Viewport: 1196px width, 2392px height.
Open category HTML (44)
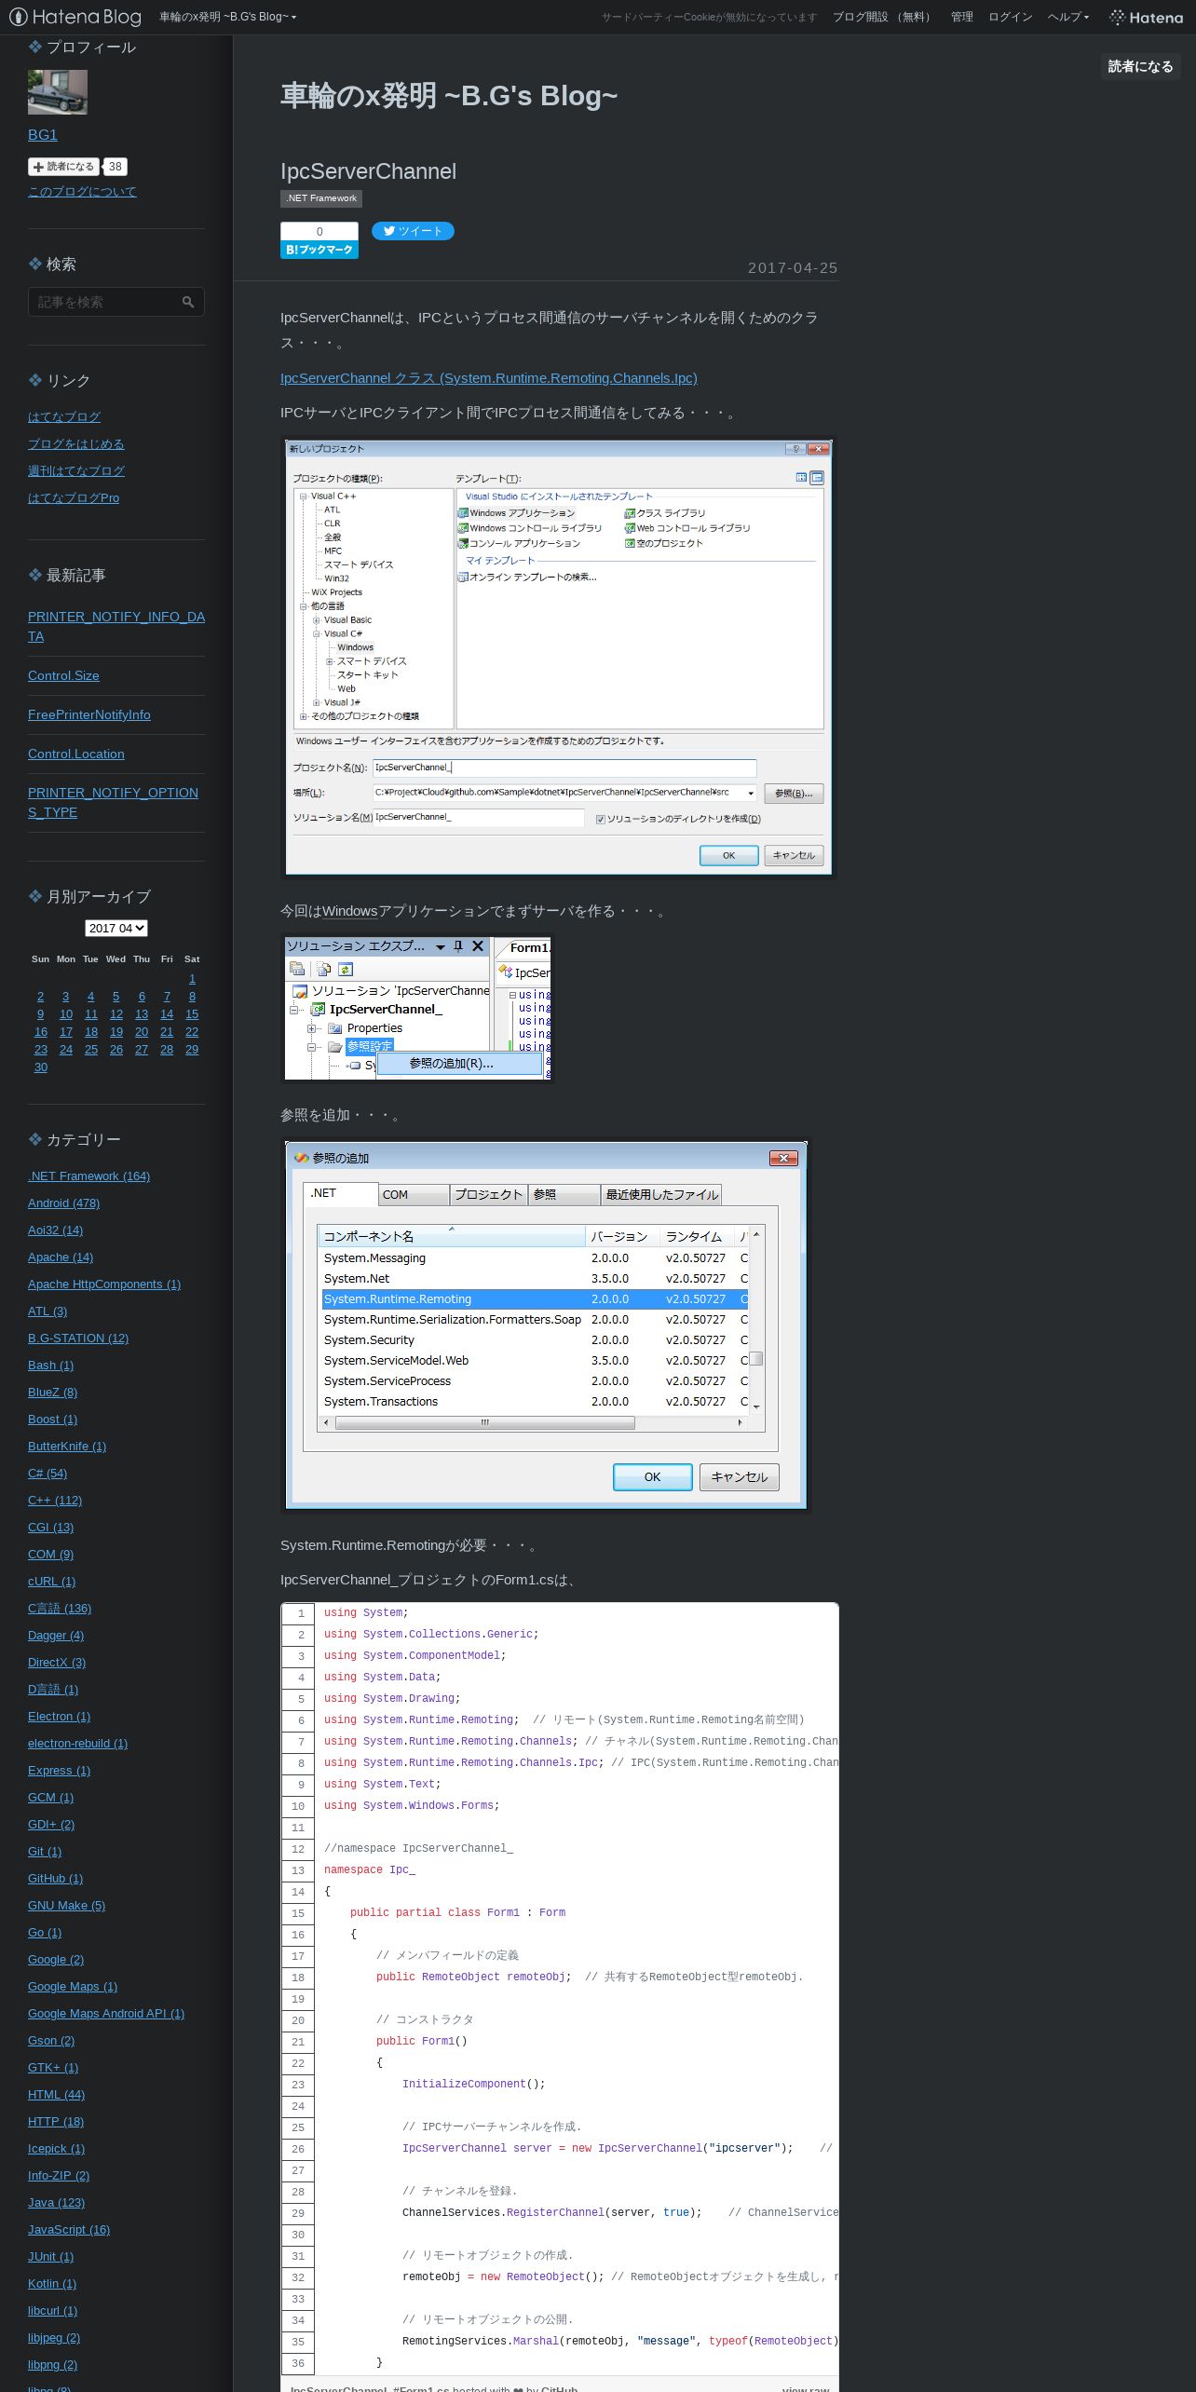56,2094
